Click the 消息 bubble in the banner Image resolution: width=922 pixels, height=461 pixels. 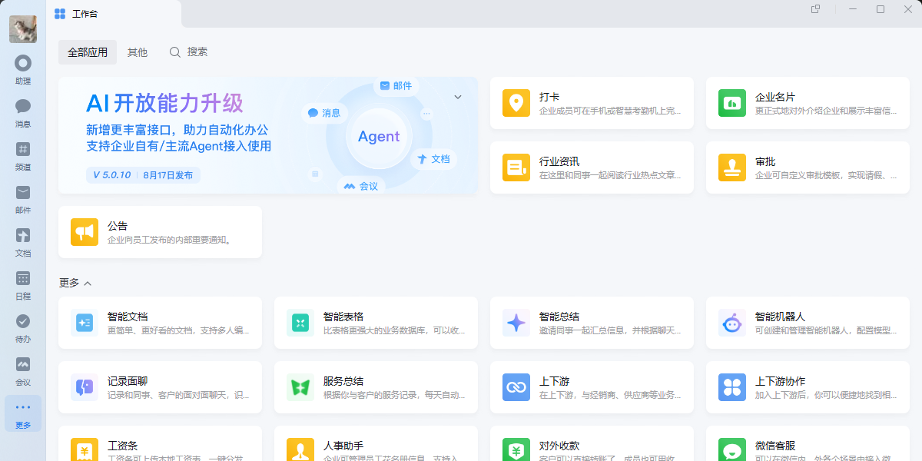(x=324, y=113)
